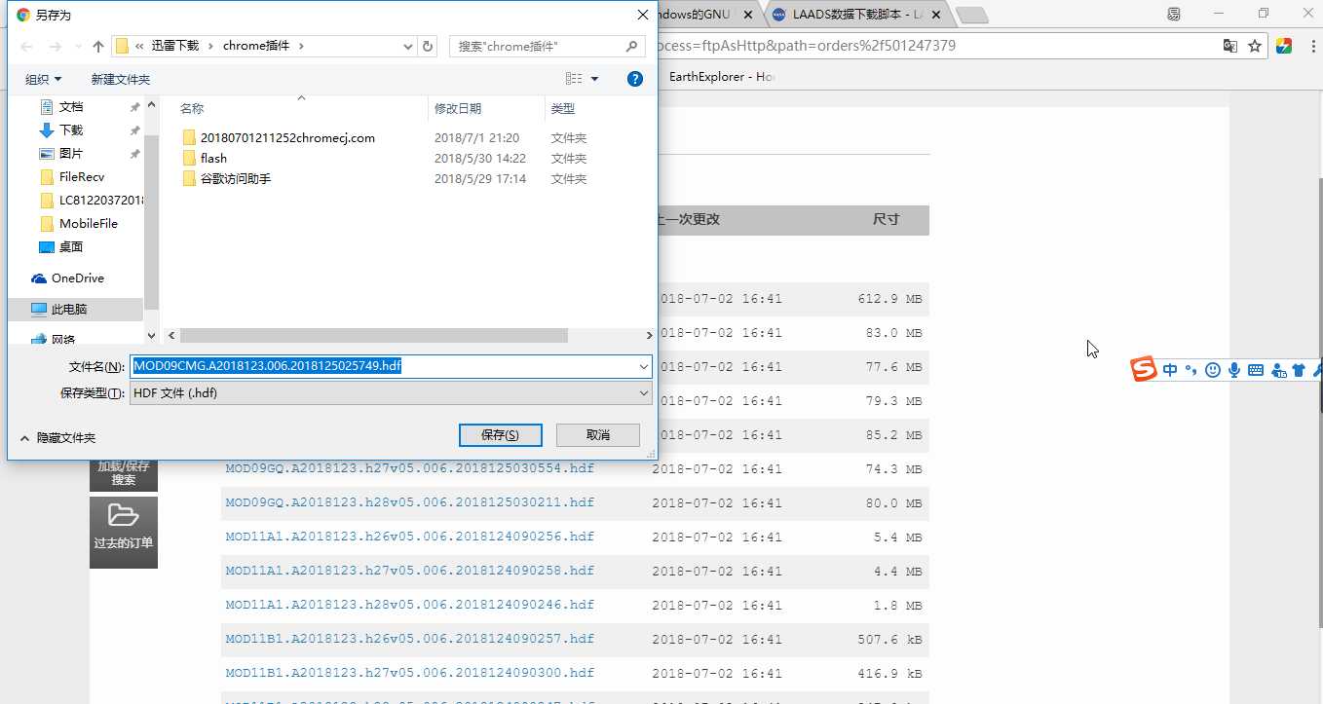Refresh the chrome插件 folder listing
This screenshot has height=704, width=1323.
point(429,46)
